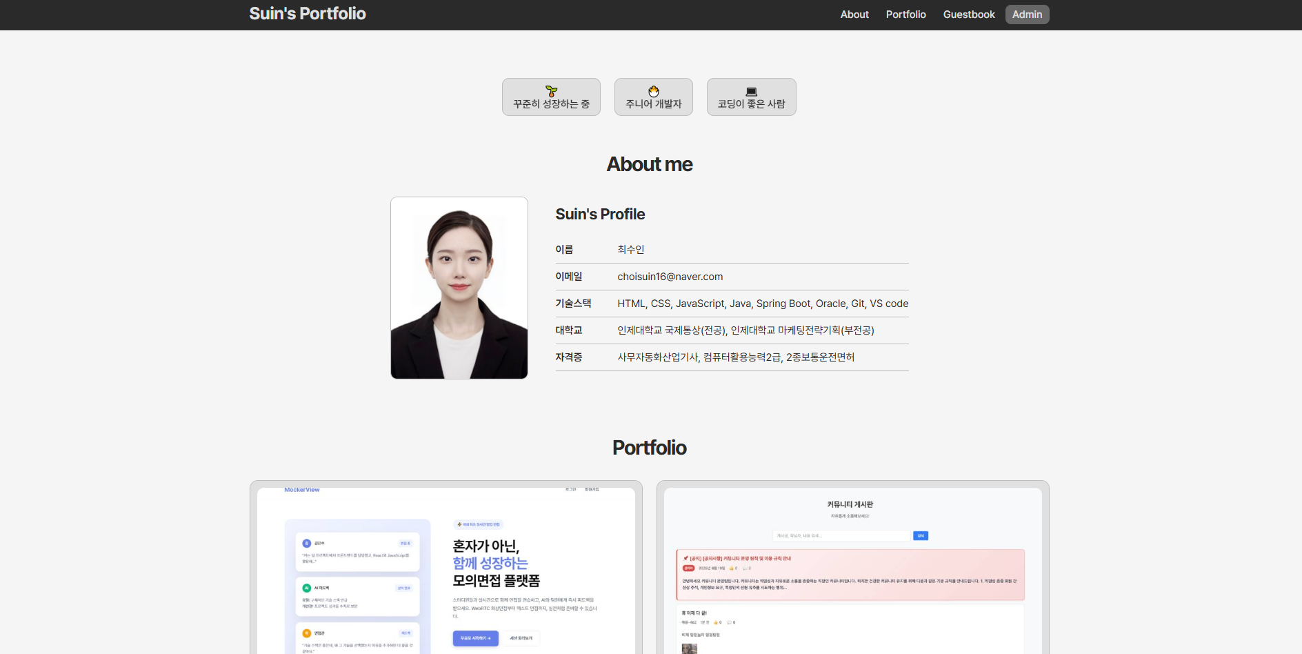Click the thumbs-up icon on the notice post
The height and width of the screenshot is (654, 1302).
point(732,568)
